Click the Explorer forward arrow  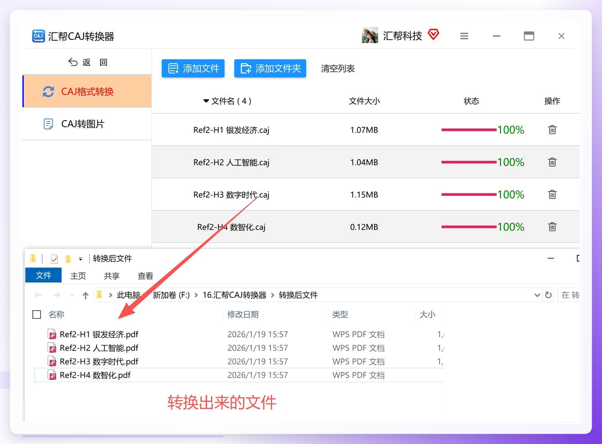[57, 295]
